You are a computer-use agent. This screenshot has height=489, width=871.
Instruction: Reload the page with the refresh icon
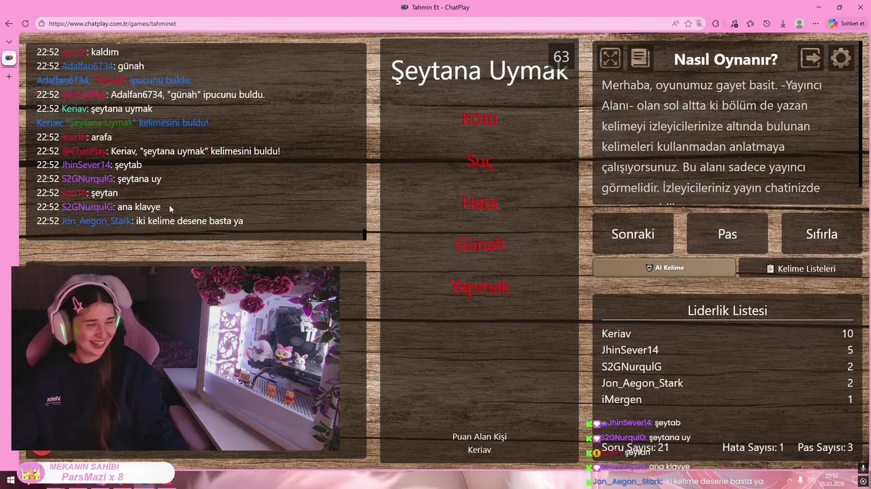pyautogui.click(x=25, y=23)
